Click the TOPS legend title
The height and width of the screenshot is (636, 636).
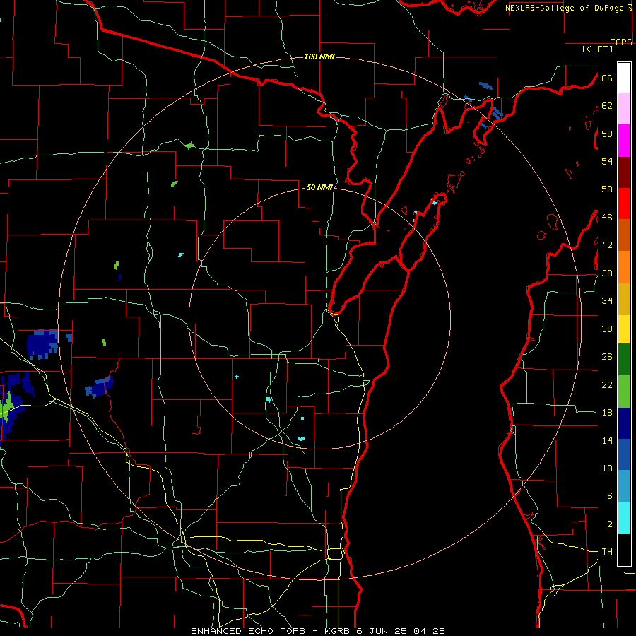621,42
